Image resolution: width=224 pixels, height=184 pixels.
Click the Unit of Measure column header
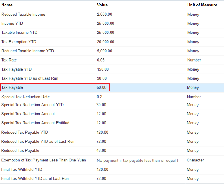tap(202, 5)
